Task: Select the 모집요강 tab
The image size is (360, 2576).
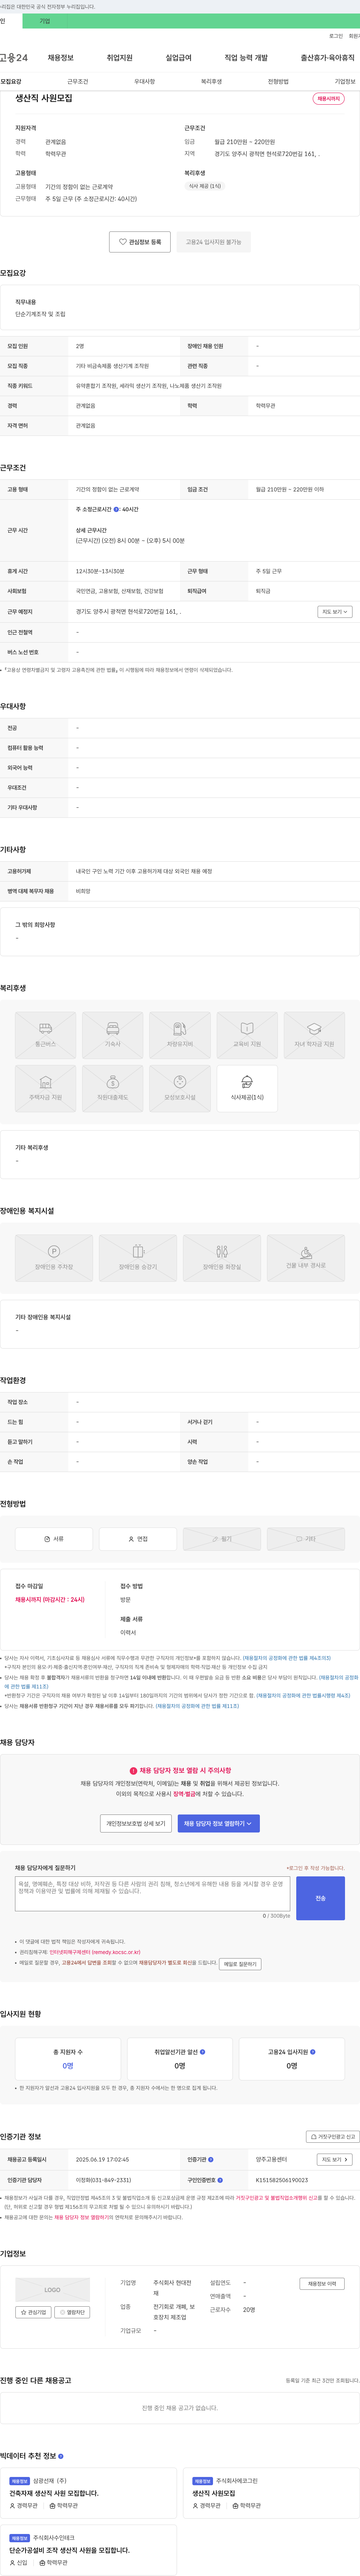Action: click(x=11, y=82)
